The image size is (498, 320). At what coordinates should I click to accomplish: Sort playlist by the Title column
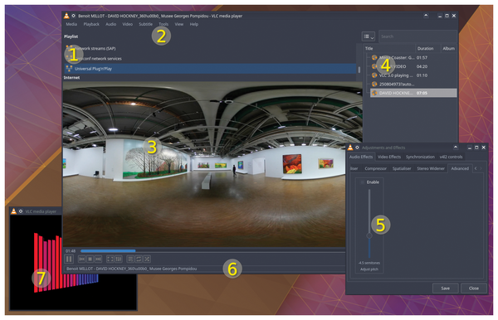coord(389,49)
